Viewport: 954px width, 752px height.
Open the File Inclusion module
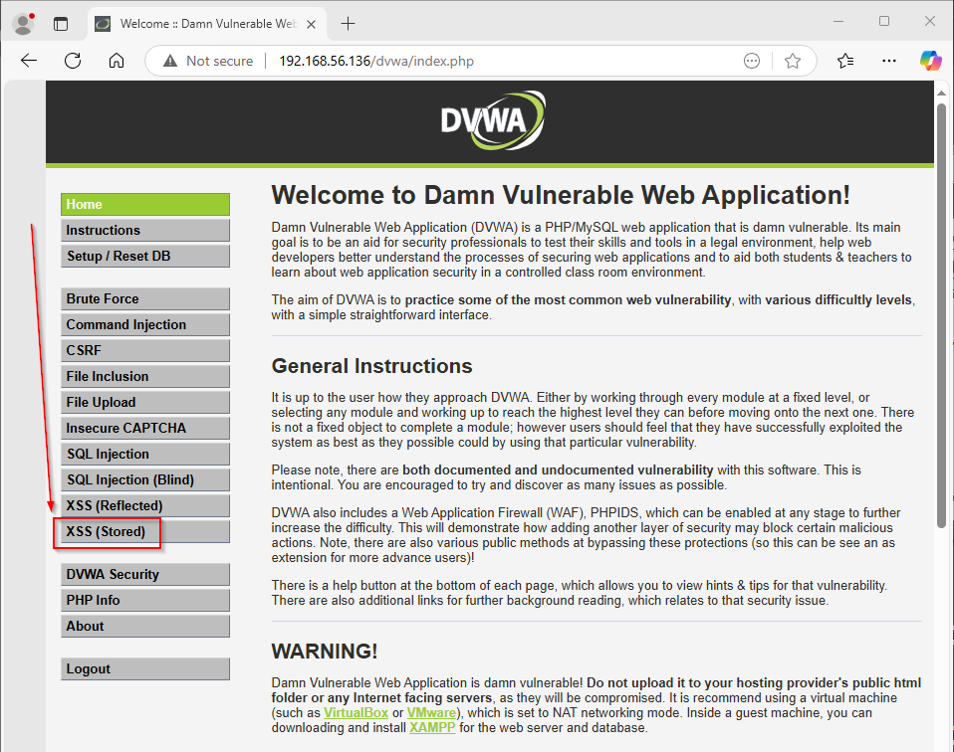click(x=145, y=376)
